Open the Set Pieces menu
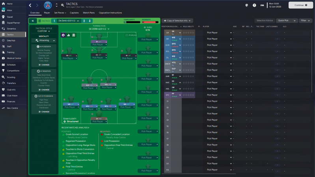Viewport: 315px width, 177px height. [x=60, y=13]
